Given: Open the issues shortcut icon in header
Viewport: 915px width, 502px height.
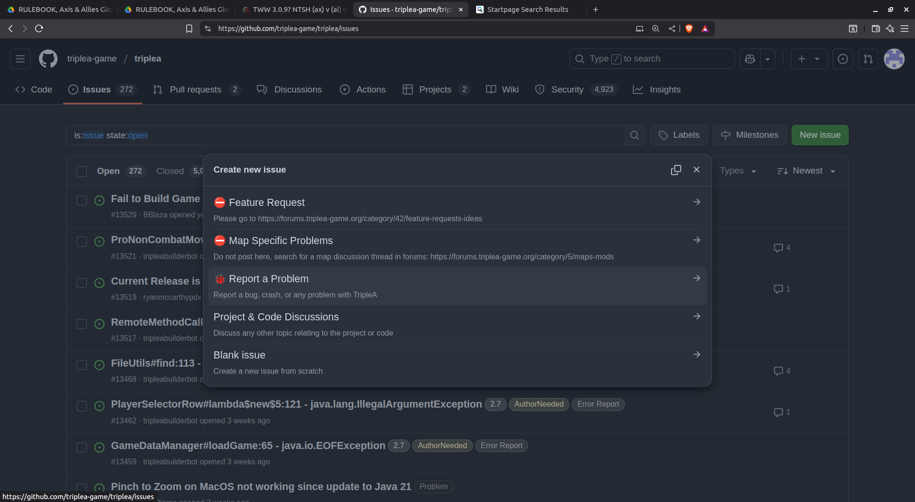Looking at the screenshot, I should point(843,59).
